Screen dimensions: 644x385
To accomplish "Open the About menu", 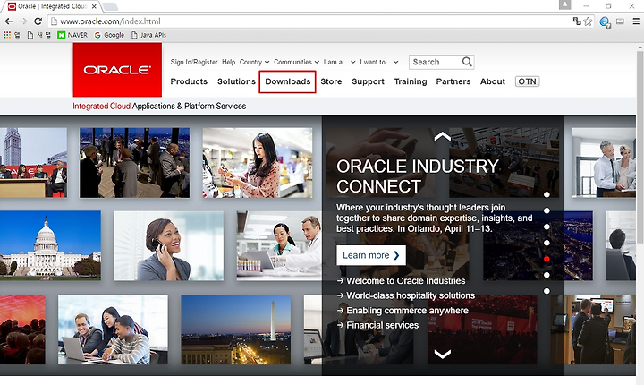I will (493, 81).
